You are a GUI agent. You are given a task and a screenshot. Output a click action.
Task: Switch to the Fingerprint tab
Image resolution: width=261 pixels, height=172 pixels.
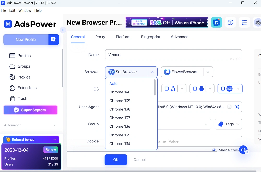pos(151,37)
